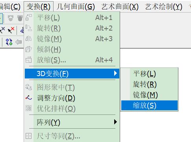Click the gray shield icon in toolbar
Screen dimensions: 191x142
pos(20,18)
